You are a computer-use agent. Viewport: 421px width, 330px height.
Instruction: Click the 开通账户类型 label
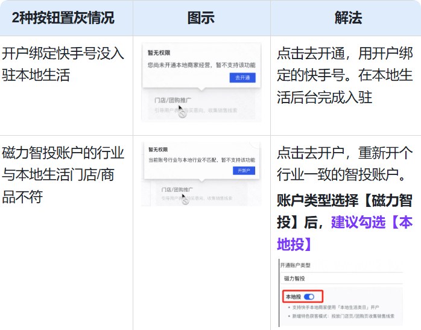click(295, 265)
